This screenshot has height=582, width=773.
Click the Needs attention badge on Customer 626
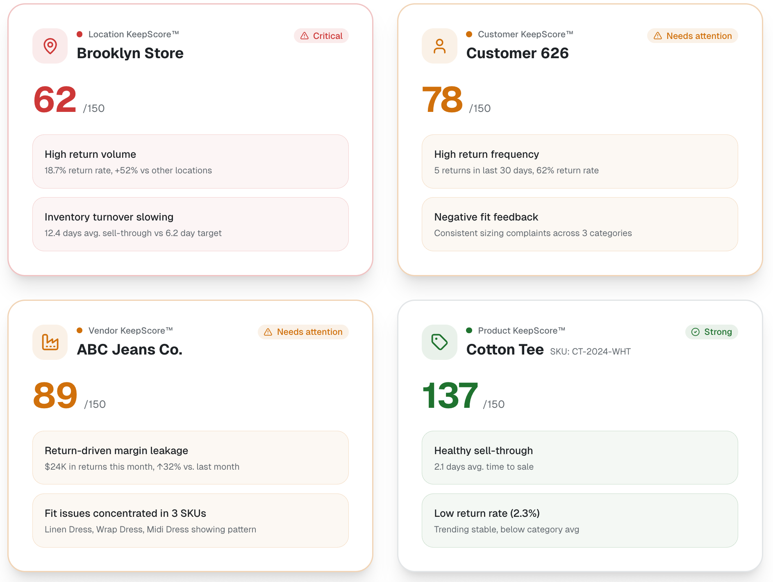[692, 36]
